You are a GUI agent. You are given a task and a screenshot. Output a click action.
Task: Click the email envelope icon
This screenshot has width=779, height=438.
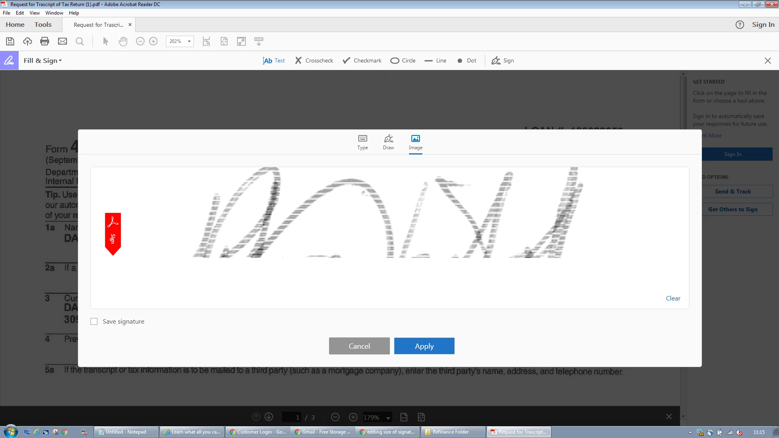62,41
